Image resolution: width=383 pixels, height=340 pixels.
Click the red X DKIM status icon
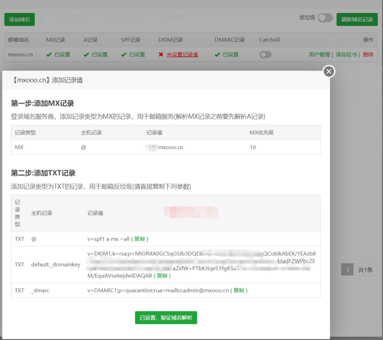[x=161, y=55]
